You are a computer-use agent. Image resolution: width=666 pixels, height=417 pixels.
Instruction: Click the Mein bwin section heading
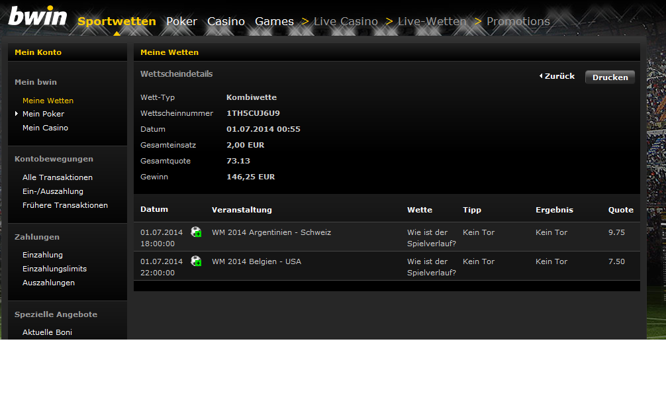(x=36, y=82)
